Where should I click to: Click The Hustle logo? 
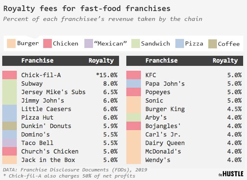coord(231,174)
